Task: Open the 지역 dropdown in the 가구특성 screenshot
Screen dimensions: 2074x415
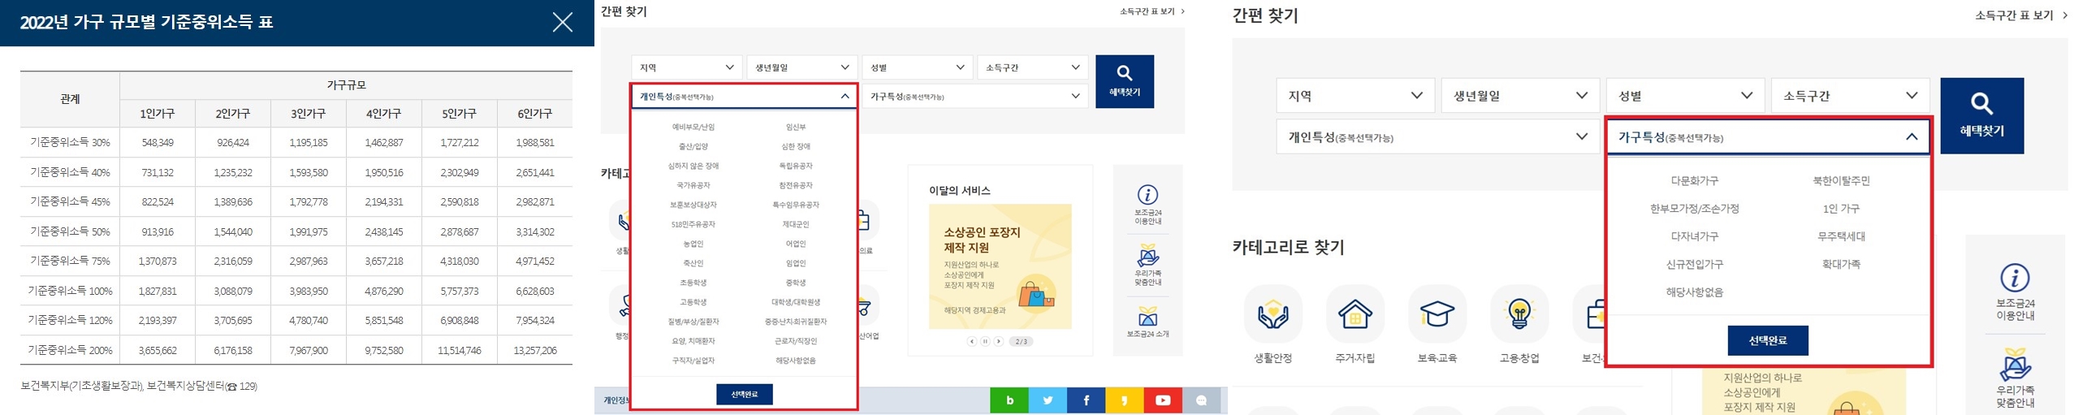Action: [1355, 96]
